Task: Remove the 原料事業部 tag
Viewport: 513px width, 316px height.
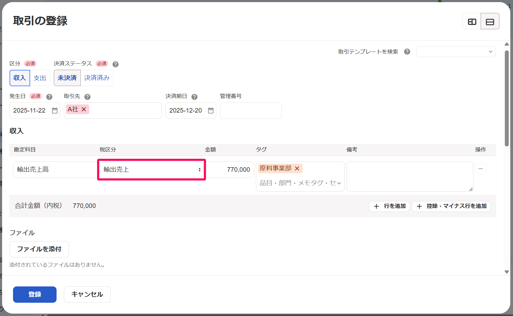Action: pos(297,168)
